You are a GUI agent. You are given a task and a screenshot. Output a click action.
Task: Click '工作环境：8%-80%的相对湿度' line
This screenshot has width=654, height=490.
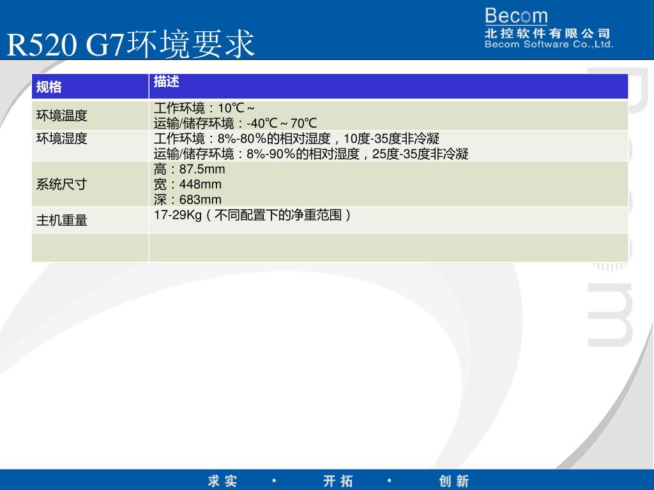(296, 138)
